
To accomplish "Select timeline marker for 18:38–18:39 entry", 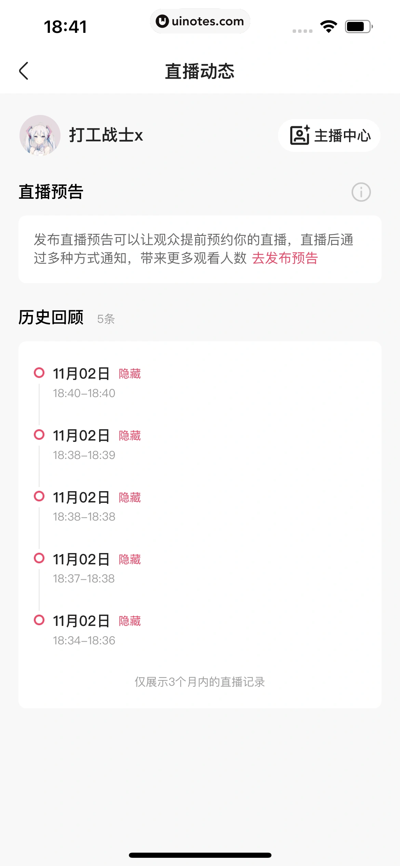I will pos(39,434).
